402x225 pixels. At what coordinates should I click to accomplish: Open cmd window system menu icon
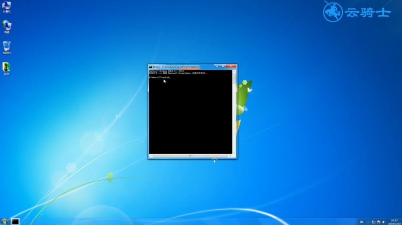click(151, 67)
